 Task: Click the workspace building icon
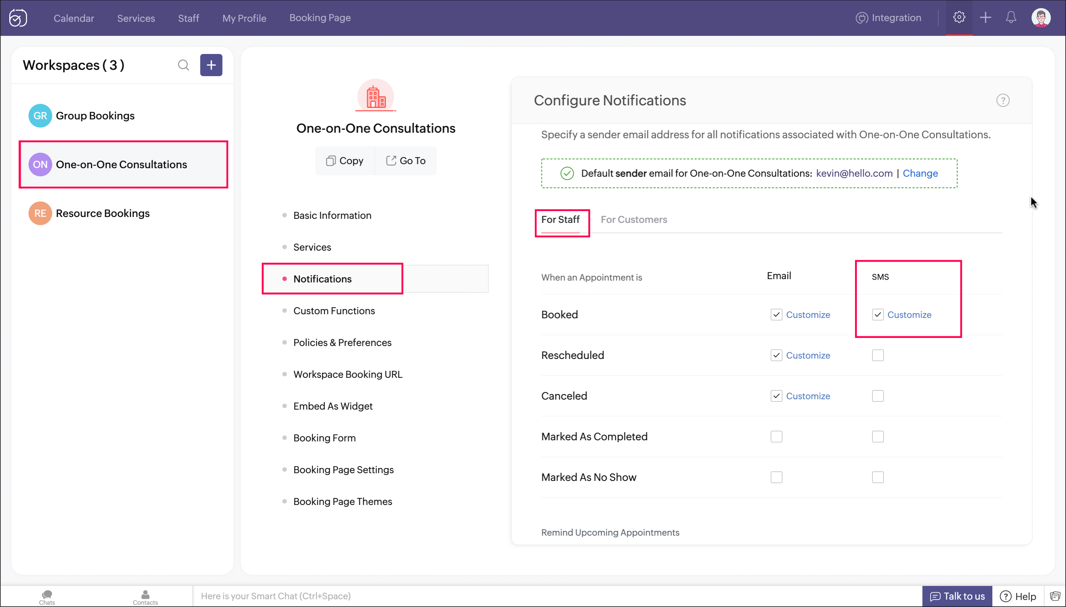[x=376, y=95]
